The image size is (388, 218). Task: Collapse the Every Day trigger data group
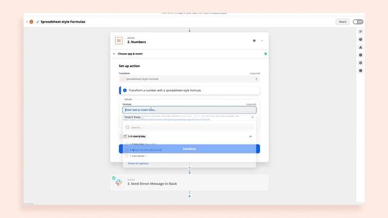(x=250, y=136)
